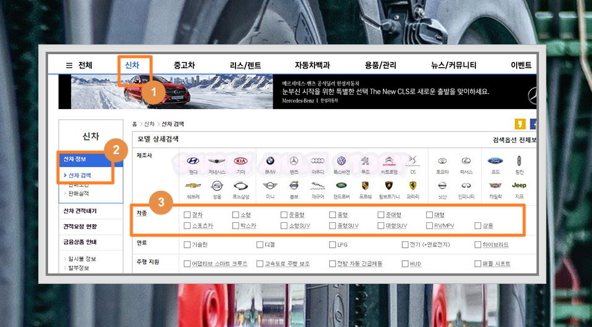
Task: Open the 뉴스/커뮤니티 navigation tab
Action: pos(454,65)
